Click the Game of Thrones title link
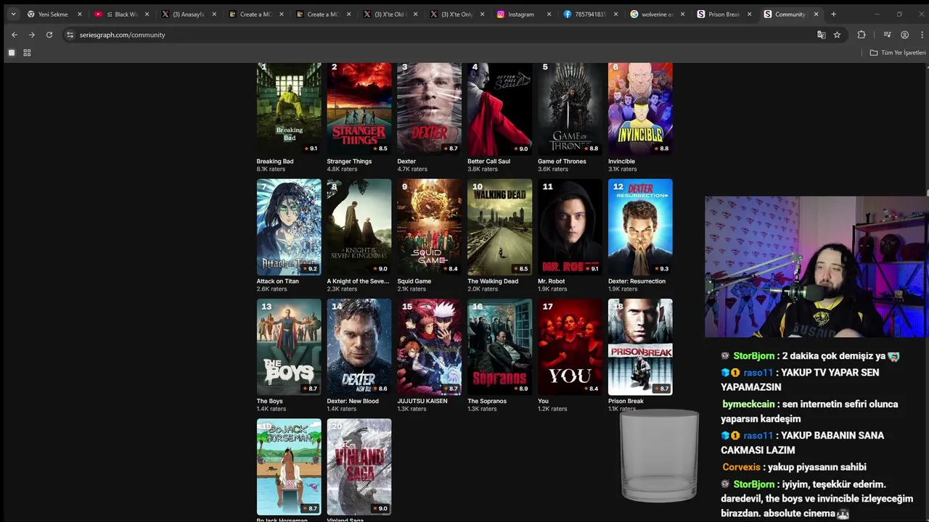Screen dimensions: 929x522 [562, 162]
